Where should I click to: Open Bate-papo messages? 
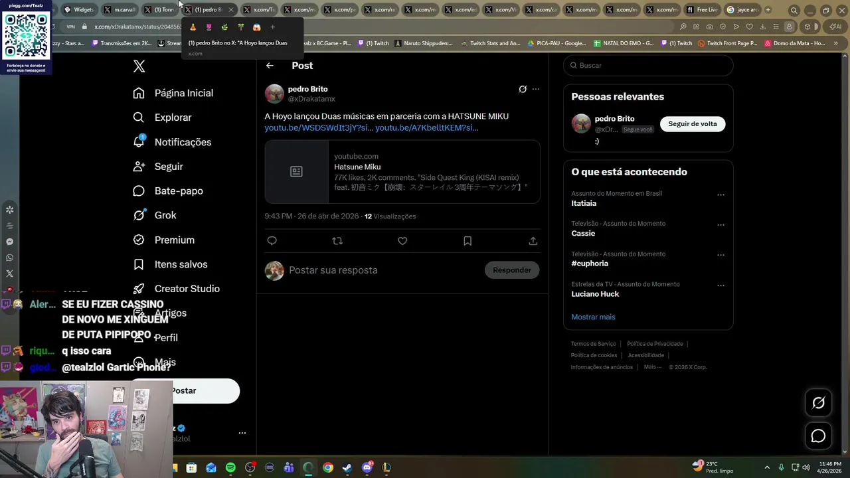pos(167,191)
